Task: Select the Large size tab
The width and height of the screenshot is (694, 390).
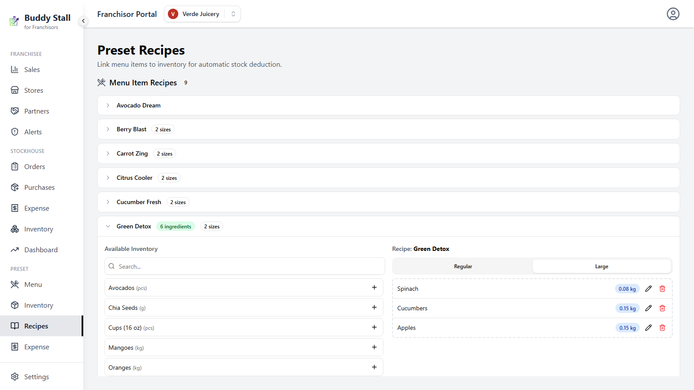Action: pos(602,266)
